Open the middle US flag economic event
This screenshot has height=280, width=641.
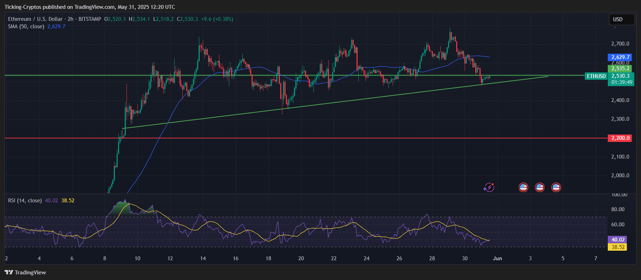click(x=540, y=187)
